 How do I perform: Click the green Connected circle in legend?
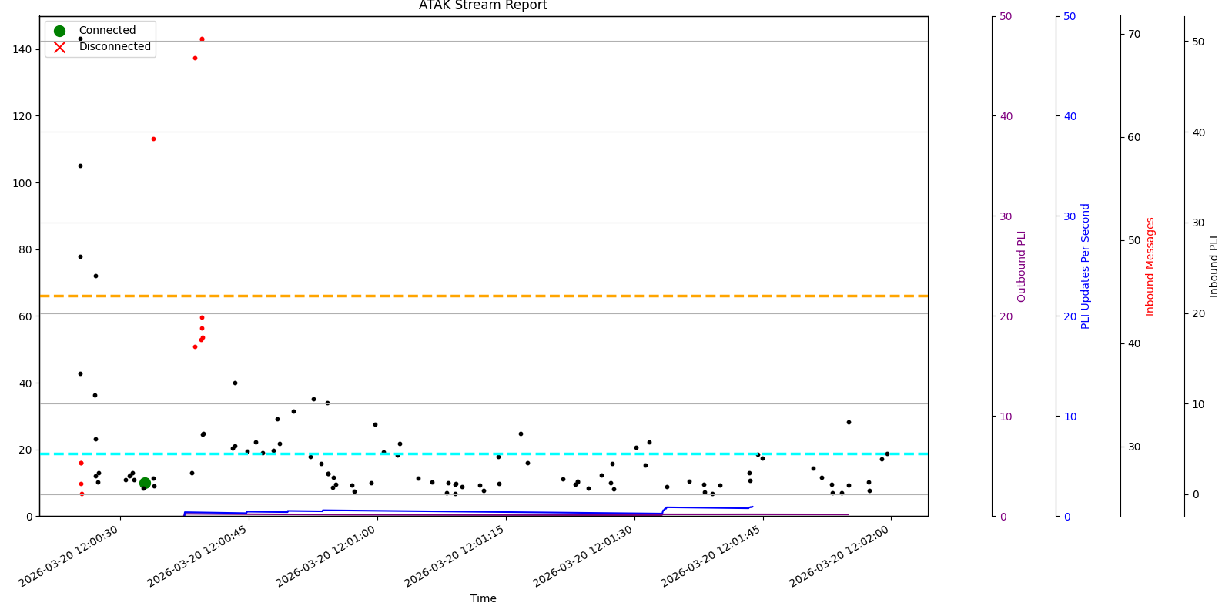pyautogui.click(x=59, y=31)
